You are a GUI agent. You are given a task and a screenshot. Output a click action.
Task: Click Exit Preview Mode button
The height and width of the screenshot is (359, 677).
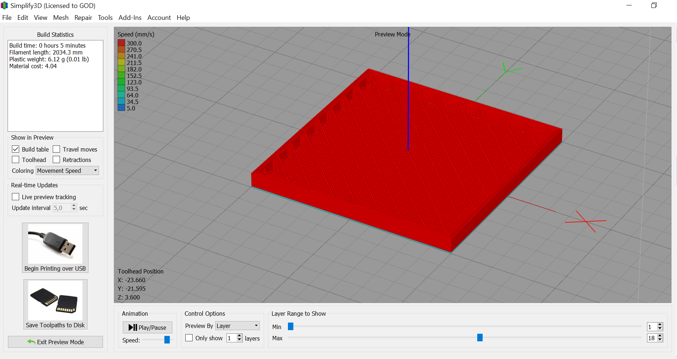tap(55, 342)
